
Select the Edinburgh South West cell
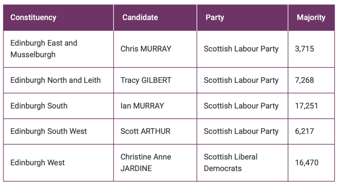(x=58, y=132)
